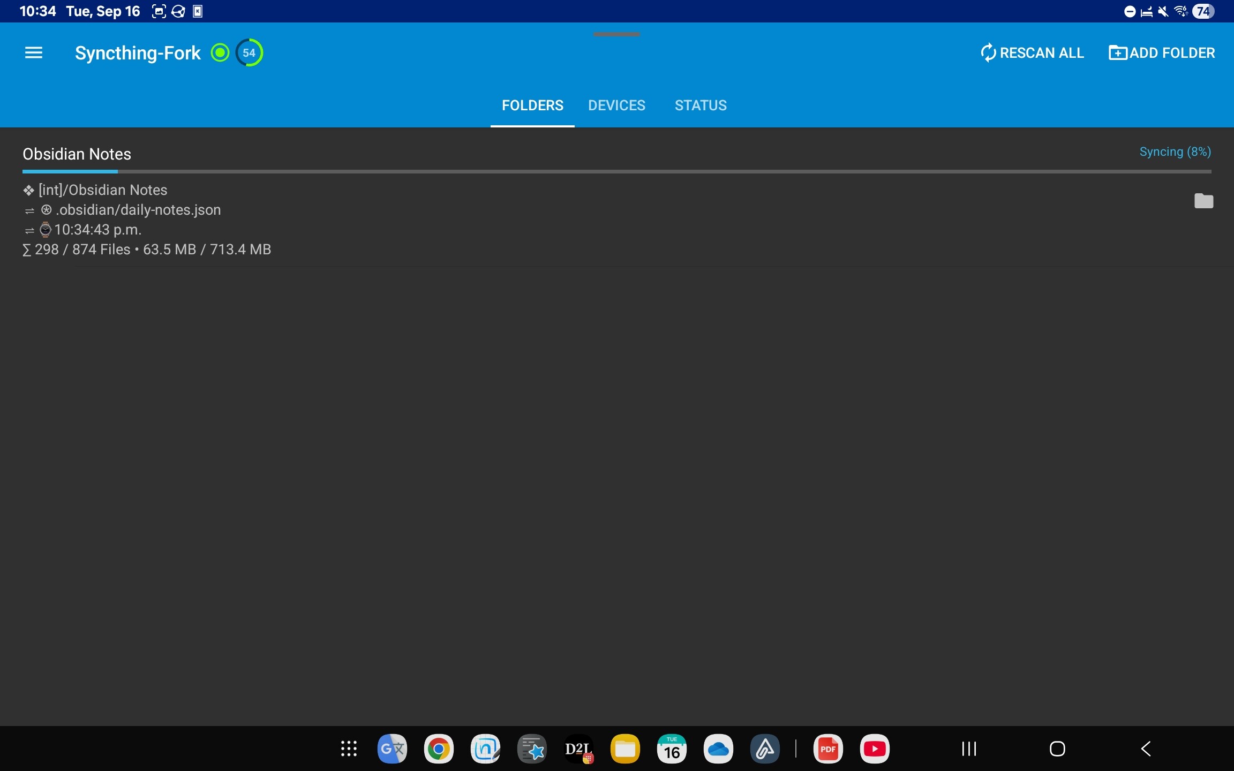Open the hamburger navigation menu
1234x771 pixels.
33,52
